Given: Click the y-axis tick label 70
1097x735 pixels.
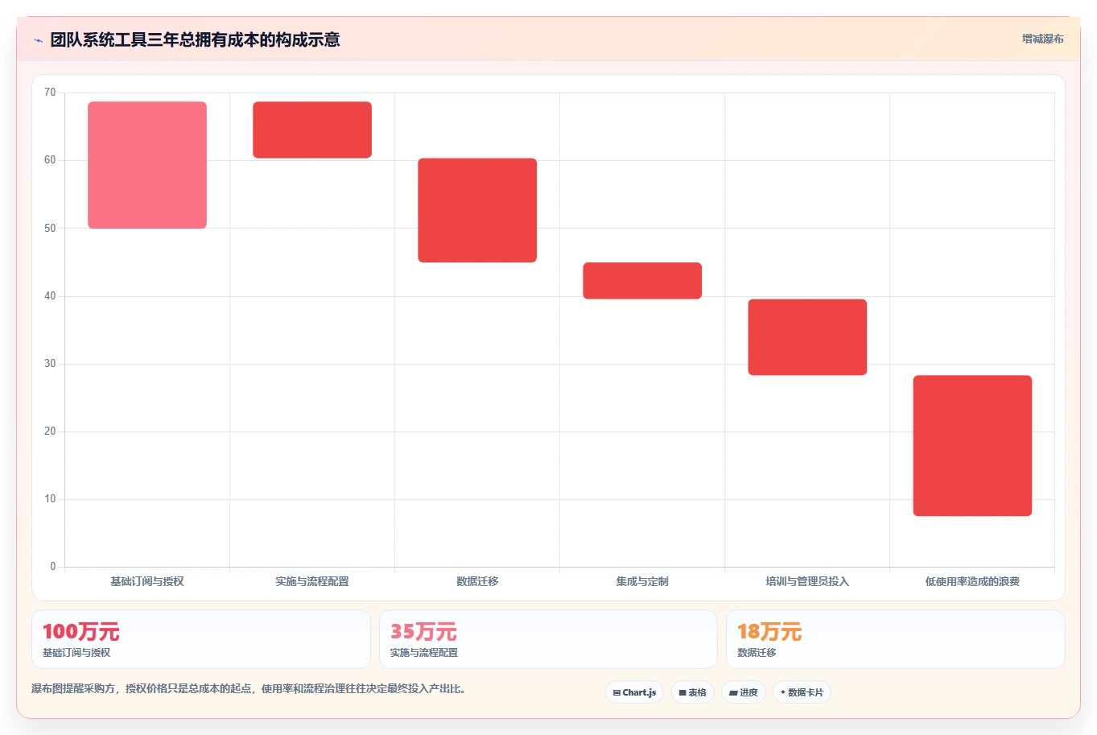Looking at the screenshot, I should coord(50,93).
